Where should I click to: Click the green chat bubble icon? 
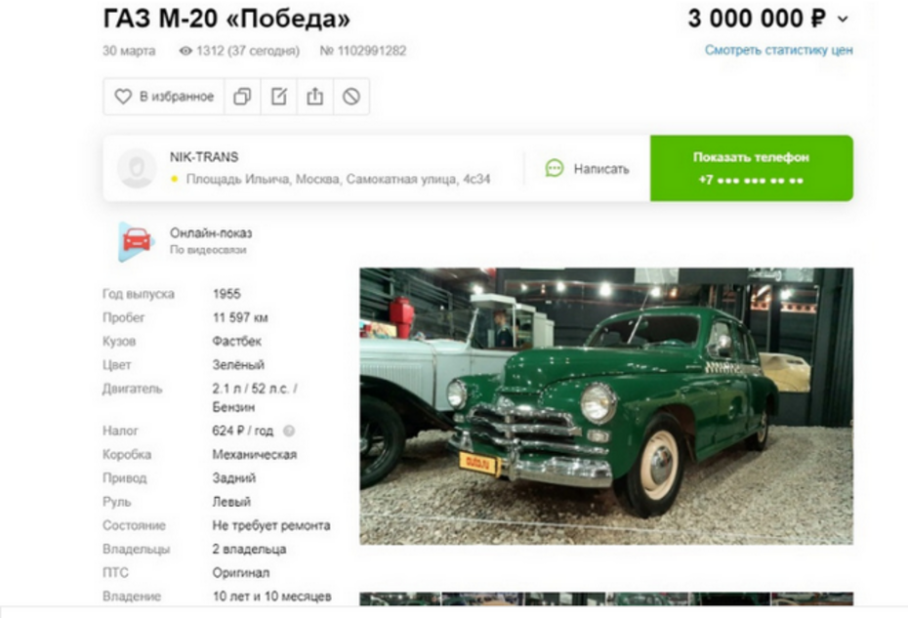coord(555,169)
